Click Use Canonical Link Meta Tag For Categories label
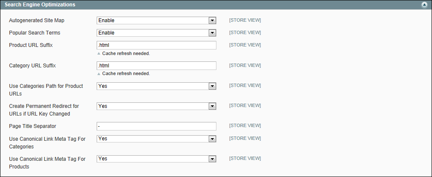432x177 pixels. 47,142
